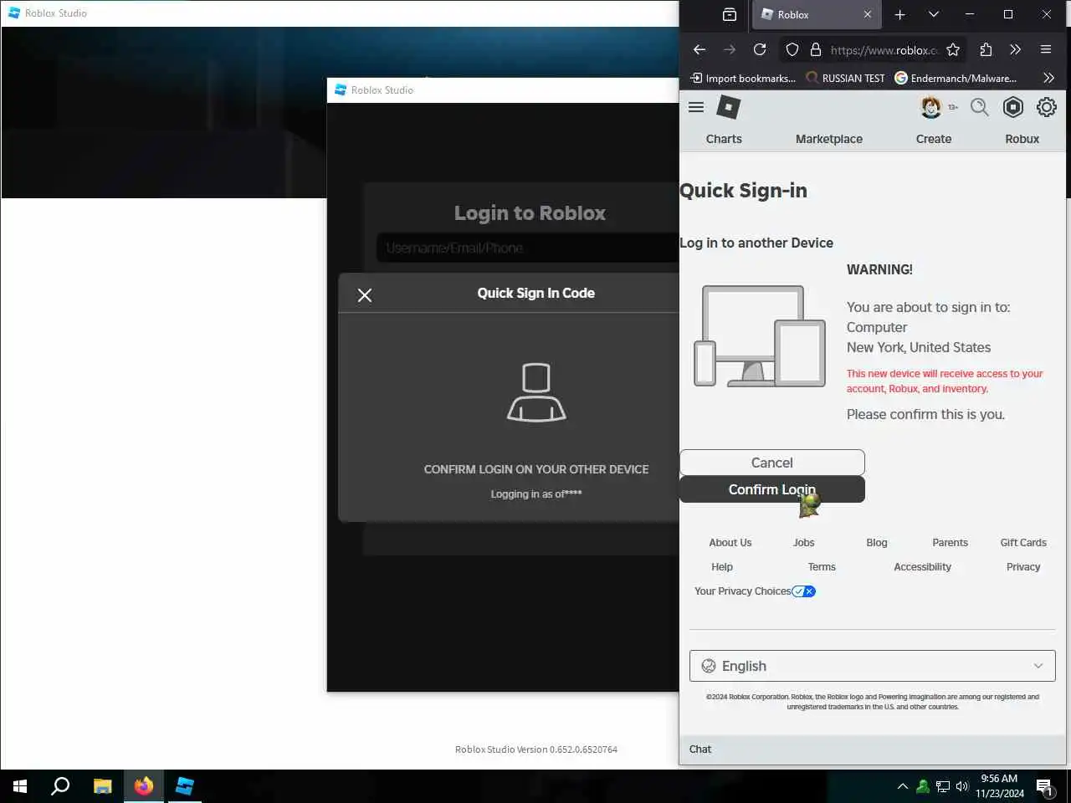1071x803 pixels.
Task: Click the Username/Email/Phone field in Roblox Studio
Action: click(x=528, y=248)
